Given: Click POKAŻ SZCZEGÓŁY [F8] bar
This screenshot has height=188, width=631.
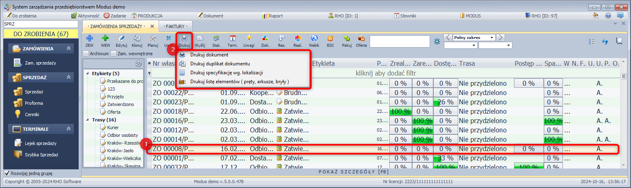Looking at the screenshot, I should pos(354,172).
